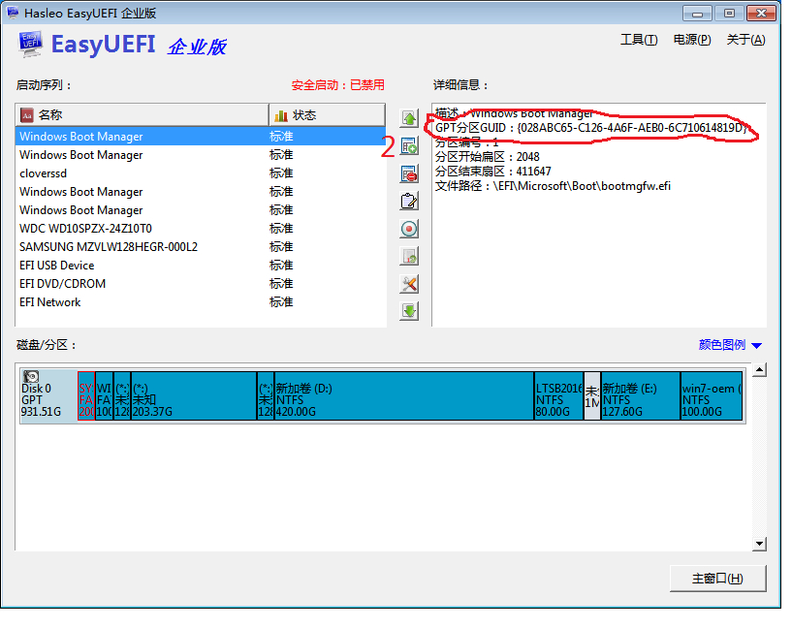
Task: Click disk panel scrollbar down arrow
Action: pyautogui.click(x=760, y=544)
